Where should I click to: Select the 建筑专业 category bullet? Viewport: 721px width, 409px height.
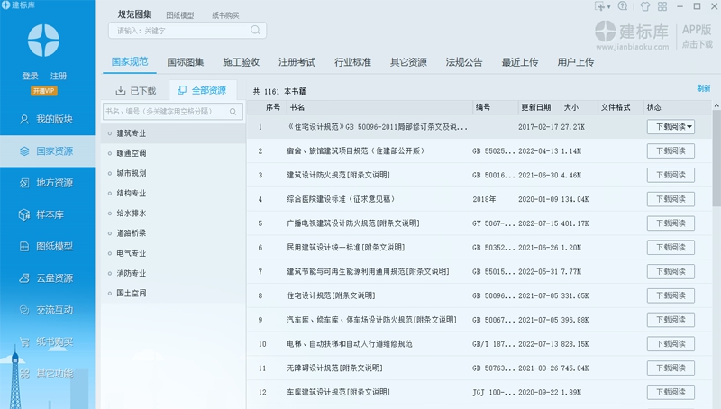coord(110,133)
